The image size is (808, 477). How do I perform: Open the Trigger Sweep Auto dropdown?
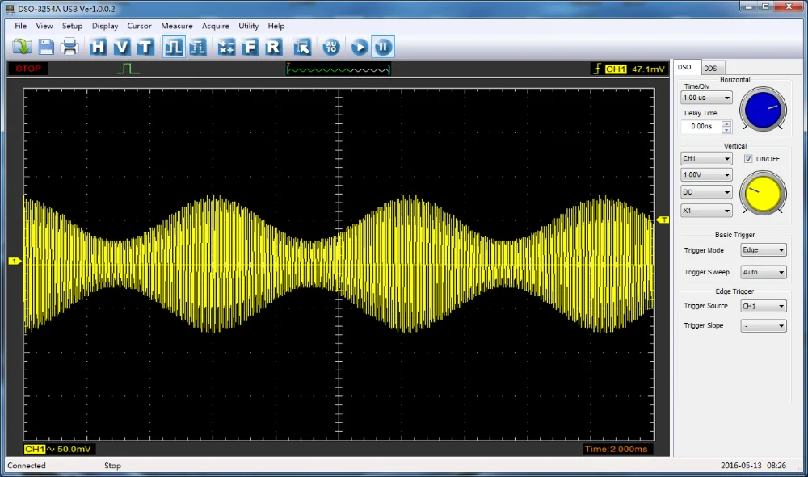point(764,272)
